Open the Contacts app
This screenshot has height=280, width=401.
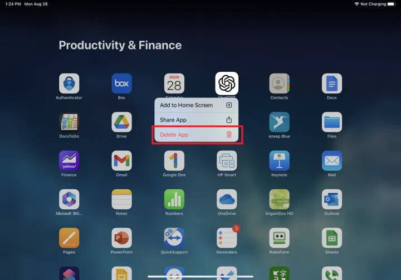[279, 83]
